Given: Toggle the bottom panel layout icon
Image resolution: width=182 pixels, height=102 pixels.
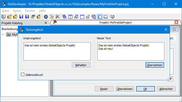Looking at the screenshot, I should [106, 17].
